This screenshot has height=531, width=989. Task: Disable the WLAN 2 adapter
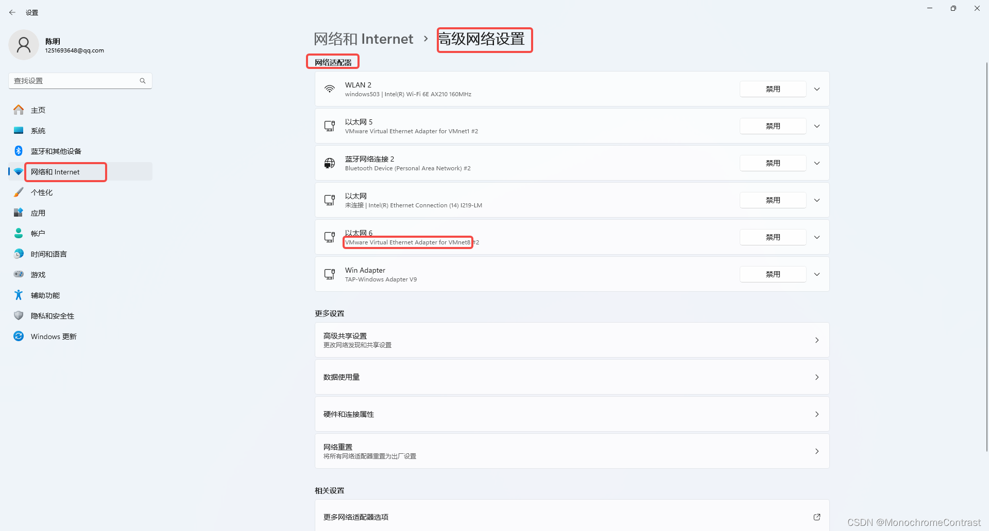pos(773,89)
